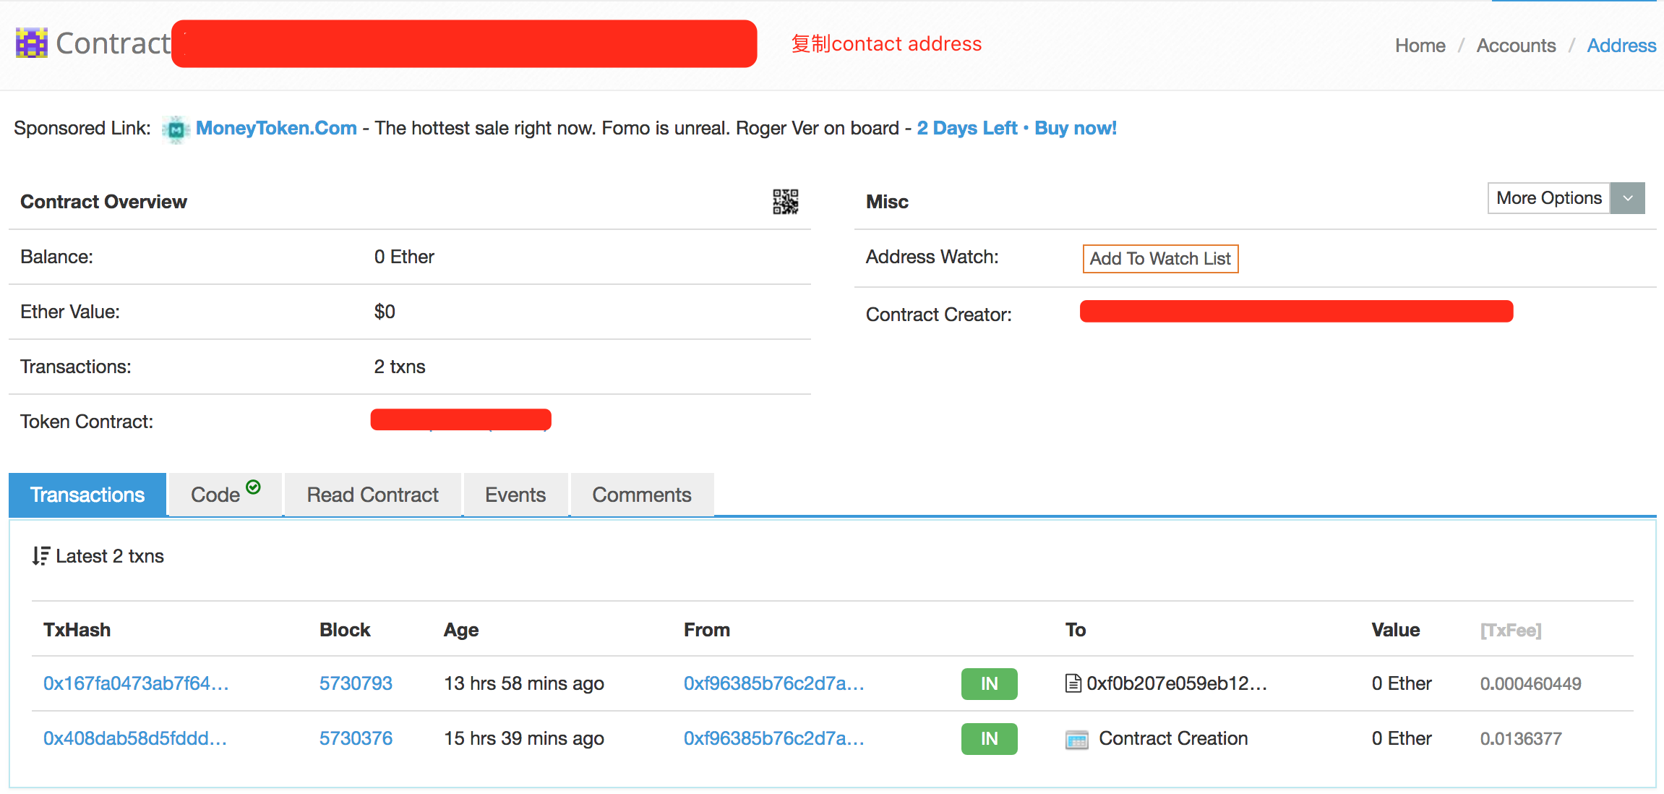
Task: Click the 2 Days Left Buy now link
Action: [x=1016, y=128]
